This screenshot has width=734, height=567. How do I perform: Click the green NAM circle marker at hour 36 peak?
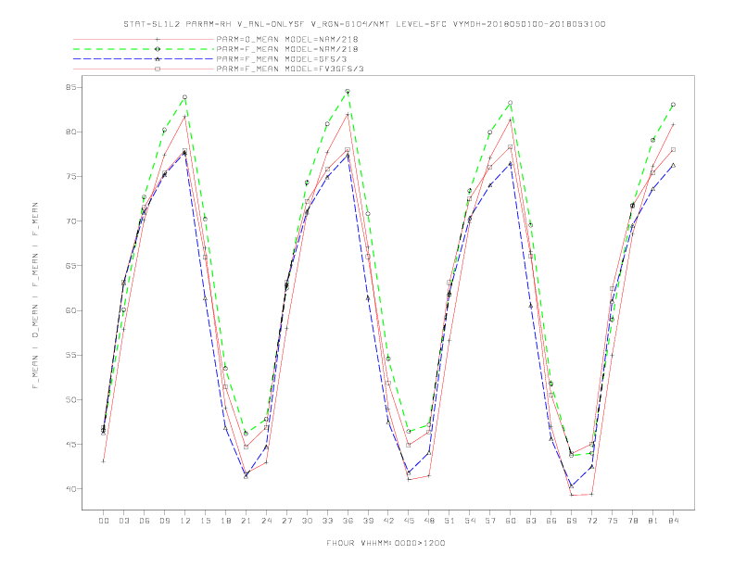[348, 91]
